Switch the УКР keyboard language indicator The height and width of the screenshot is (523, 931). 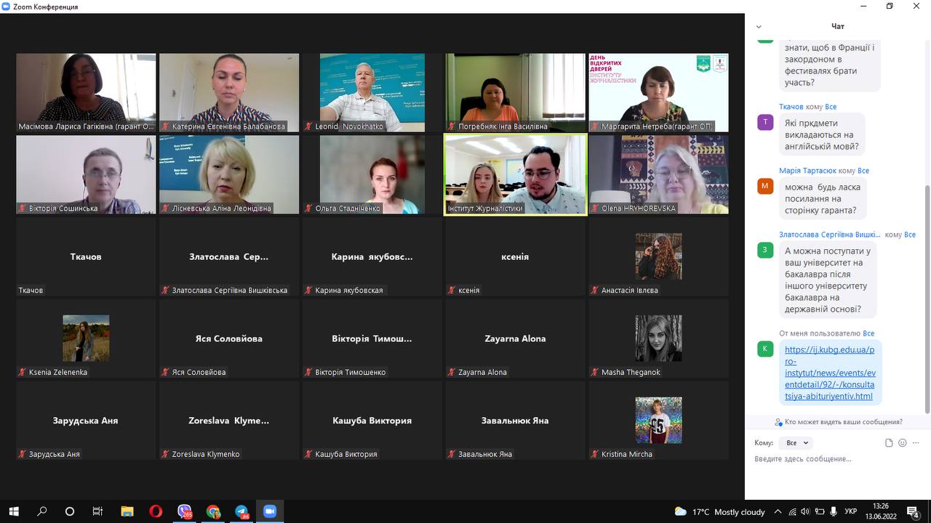[850, 511]
